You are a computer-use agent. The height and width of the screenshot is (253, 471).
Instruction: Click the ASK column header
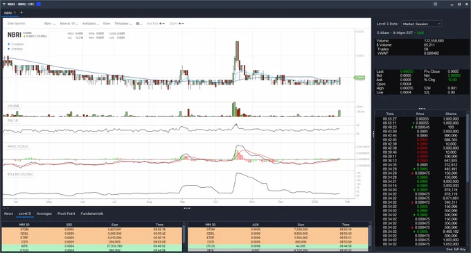(x=256, y=225)
